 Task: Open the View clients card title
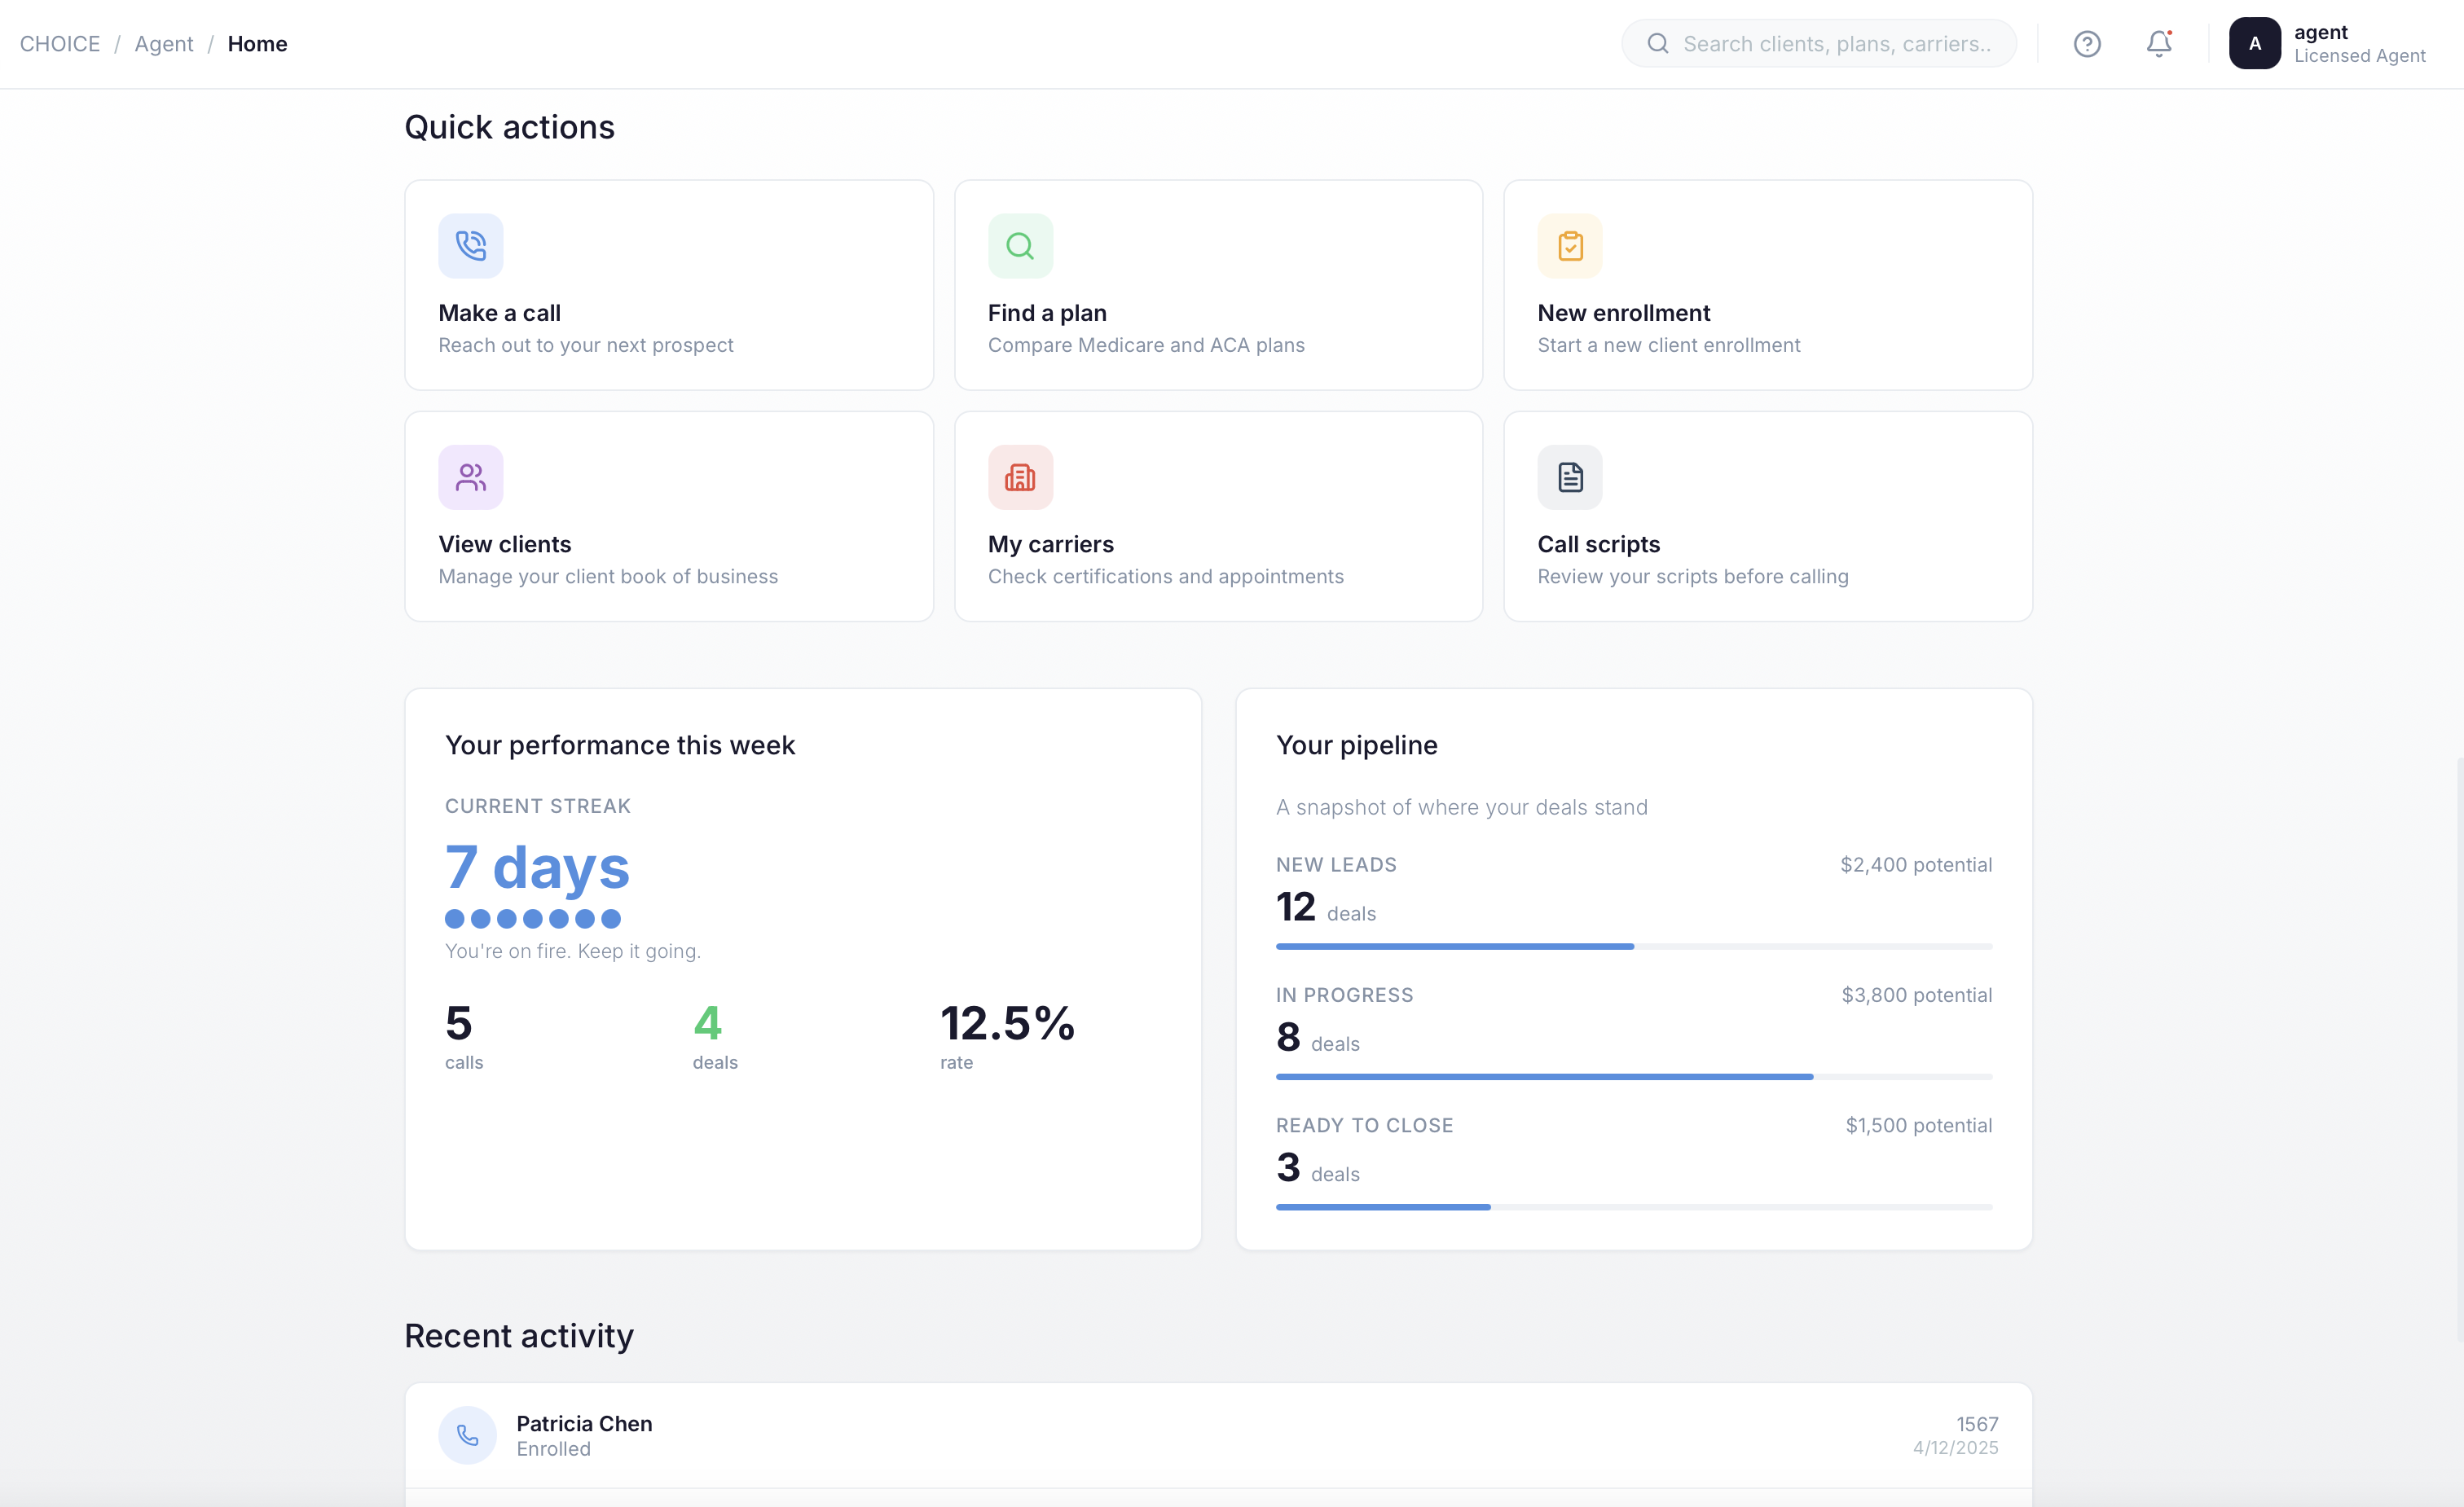[x=504, y=544]
